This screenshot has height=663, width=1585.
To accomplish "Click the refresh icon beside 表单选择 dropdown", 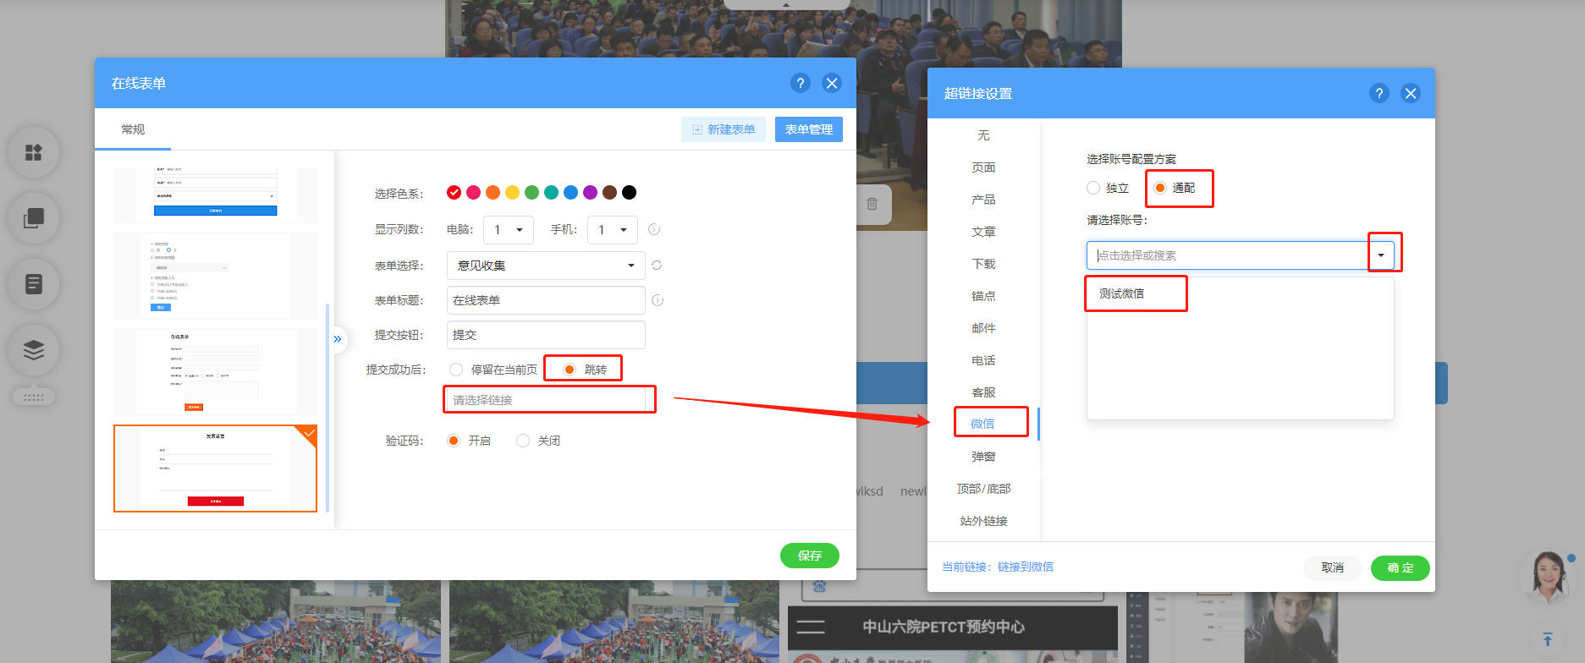I will [x=657, y=266].
